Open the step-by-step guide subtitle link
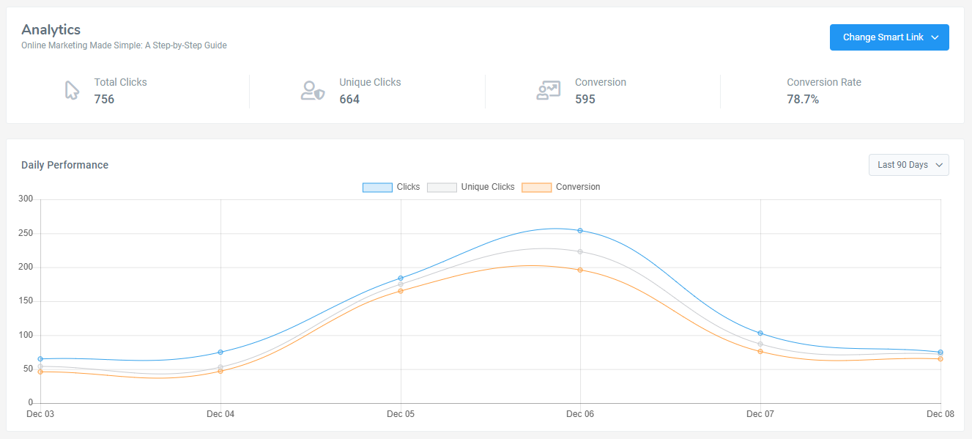 (x=123, y=45)
